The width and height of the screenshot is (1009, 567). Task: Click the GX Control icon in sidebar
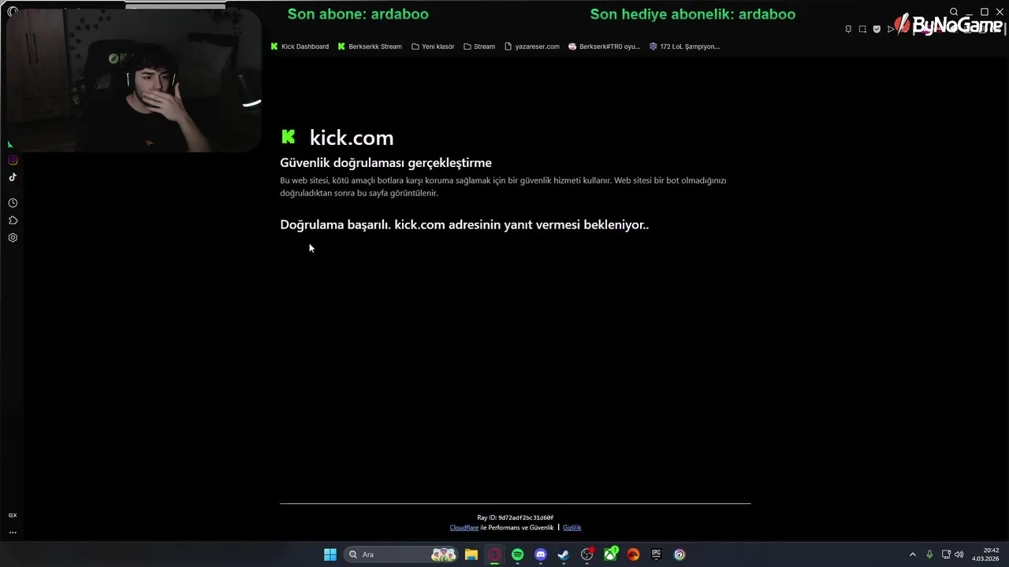point(13,515)
